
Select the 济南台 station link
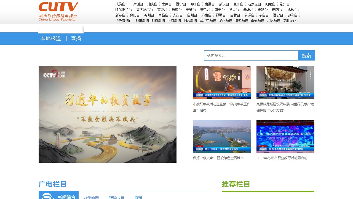coord(206,15)
